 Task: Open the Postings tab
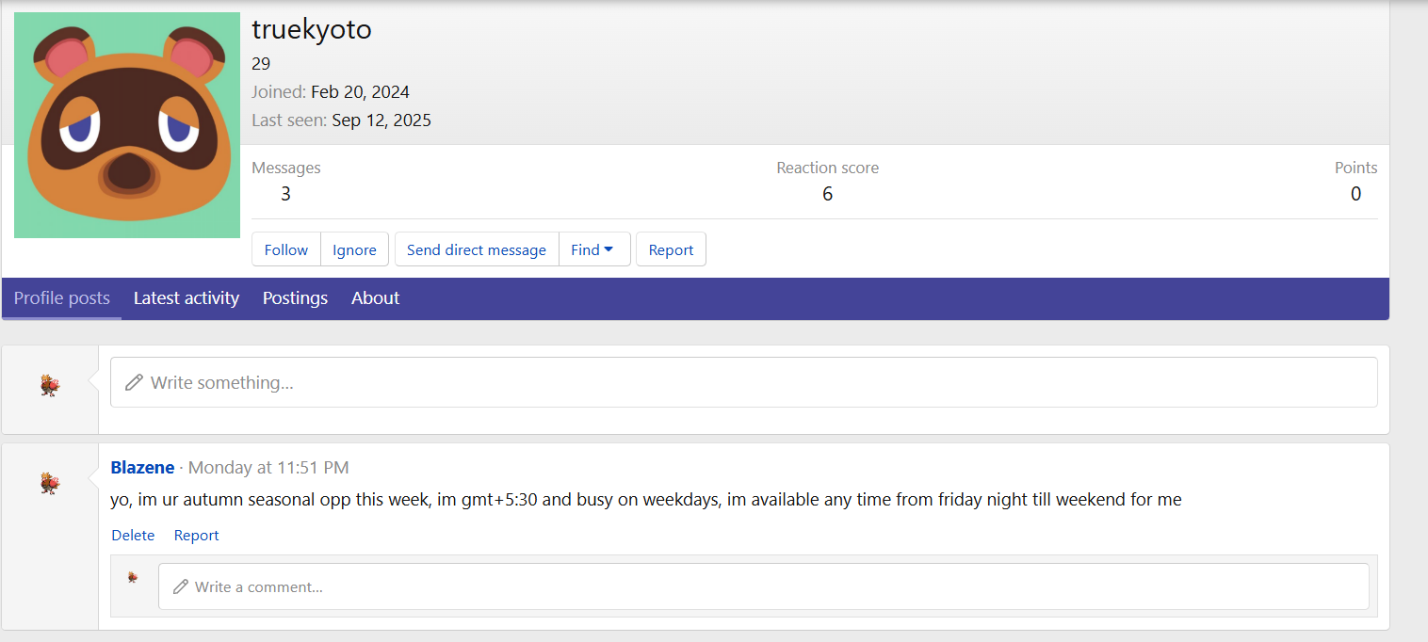tap(295, 298)
